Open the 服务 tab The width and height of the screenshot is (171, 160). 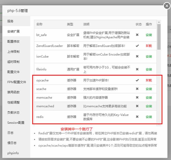coord(16,21)
